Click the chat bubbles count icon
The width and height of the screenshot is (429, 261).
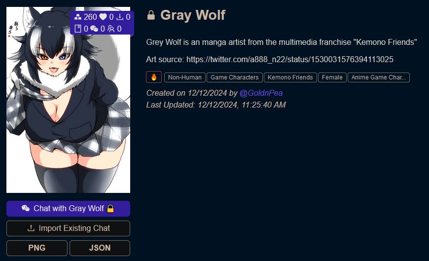94,29
